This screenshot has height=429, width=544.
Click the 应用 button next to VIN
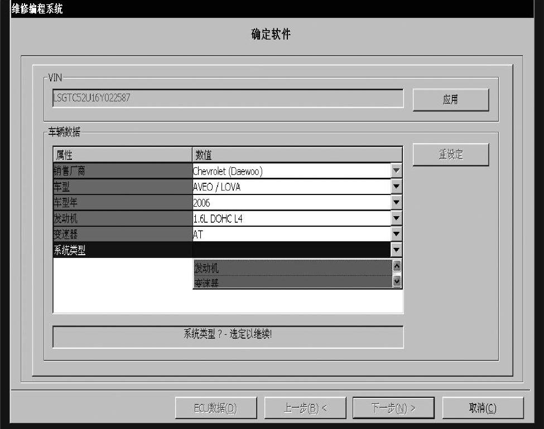pyautogui.click(x=450, y=100)
